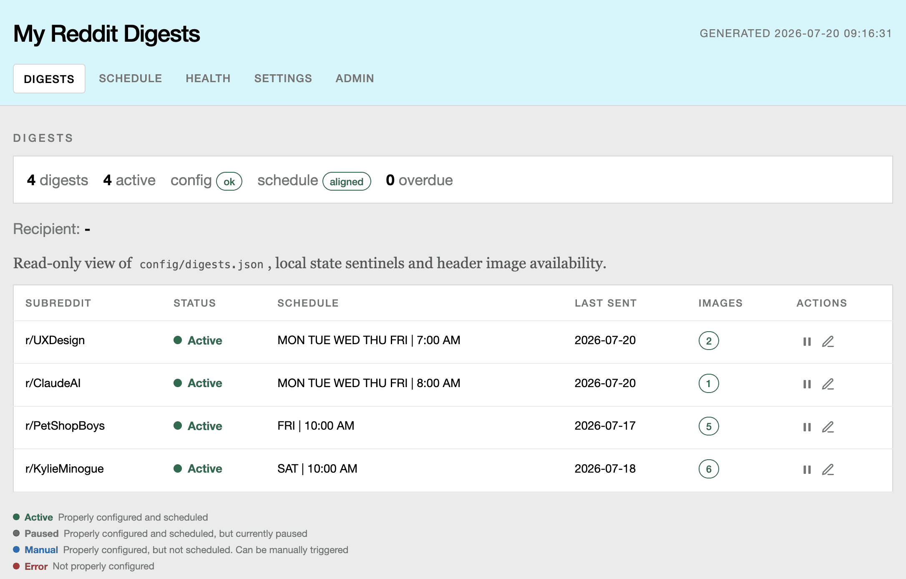906x579 pixels.
Task: Edit the r/PetShopBoys digest
Action: pyautogui.click(x=828, y=427)
